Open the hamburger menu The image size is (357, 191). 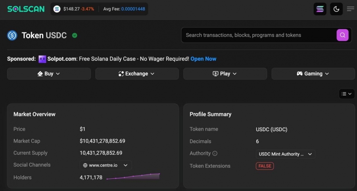[x=350, y=9]
